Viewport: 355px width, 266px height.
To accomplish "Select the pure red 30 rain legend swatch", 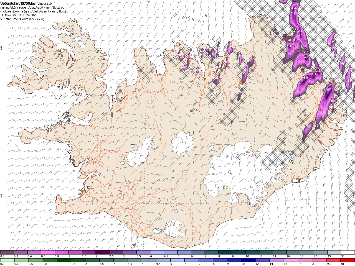I will click(x=348, y=260).
